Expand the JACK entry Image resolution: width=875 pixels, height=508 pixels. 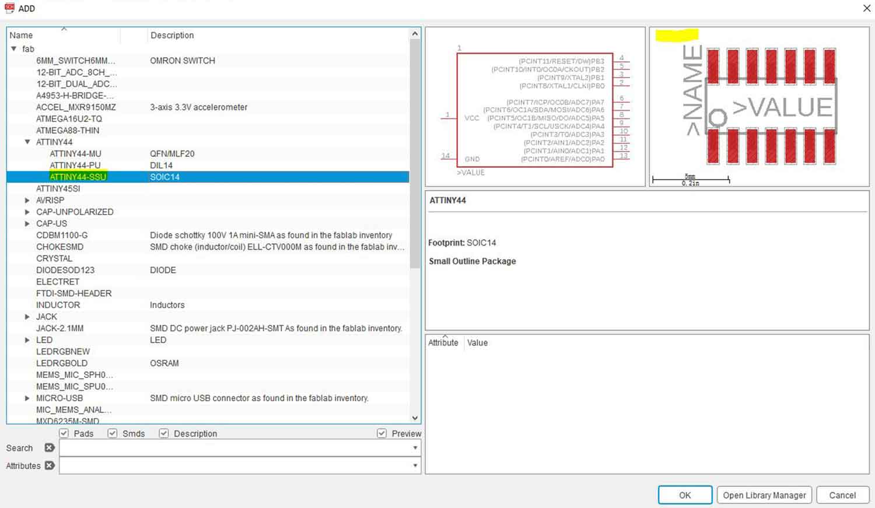click(27, 317)
